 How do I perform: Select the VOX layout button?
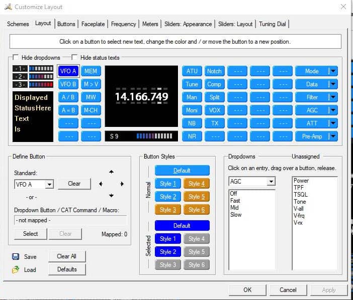pyautogui.click(x=215, y=110)
